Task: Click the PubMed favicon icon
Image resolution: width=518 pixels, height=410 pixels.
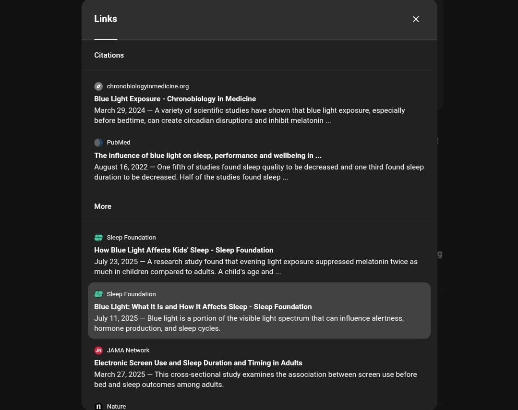Action: coord(98,143)
